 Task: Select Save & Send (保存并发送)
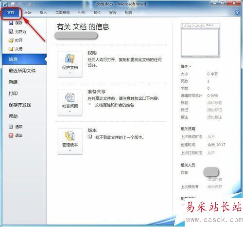(20, 105)
